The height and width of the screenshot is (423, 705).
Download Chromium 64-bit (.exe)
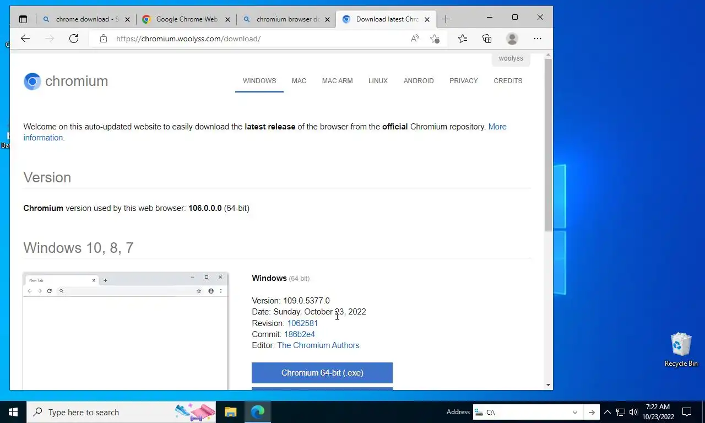[x=322, y=373]
